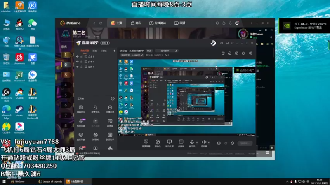Open 主播任务 tool icon
The image size is (330, 185).
110,109
